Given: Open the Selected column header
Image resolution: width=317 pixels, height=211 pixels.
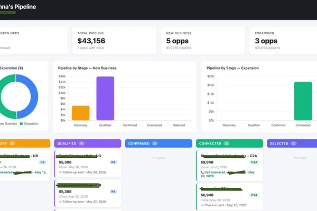Looking at the screenshot, I should [x=292, y=143].
